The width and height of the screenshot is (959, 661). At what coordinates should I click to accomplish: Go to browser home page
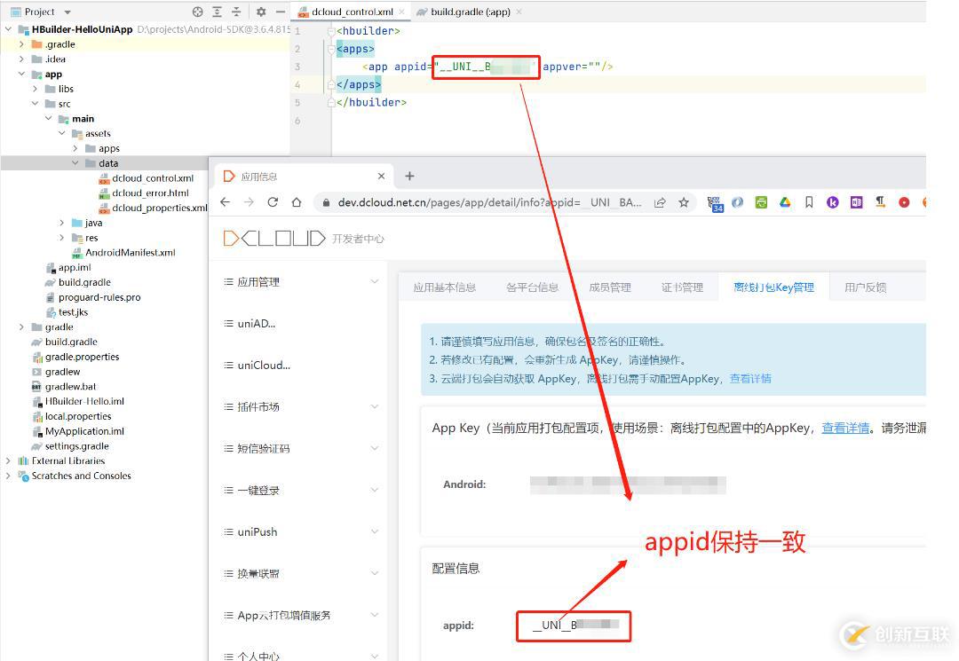[x=297, y=202]
